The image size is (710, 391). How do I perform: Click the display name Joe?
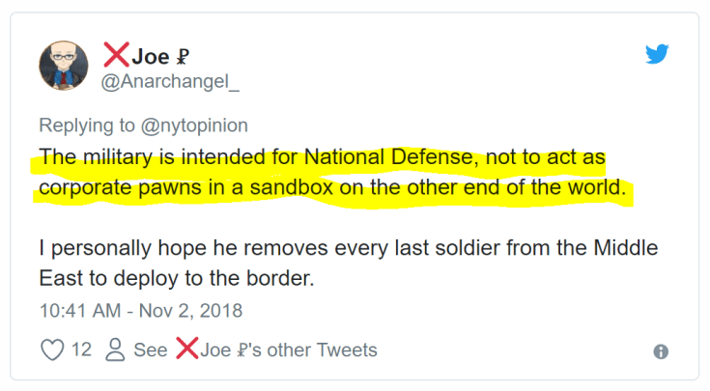pos(150,57)
